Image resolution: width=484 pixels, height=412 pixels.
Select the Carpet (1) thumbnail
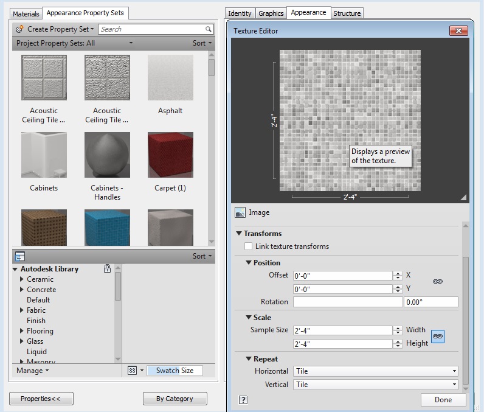[170, 155]
